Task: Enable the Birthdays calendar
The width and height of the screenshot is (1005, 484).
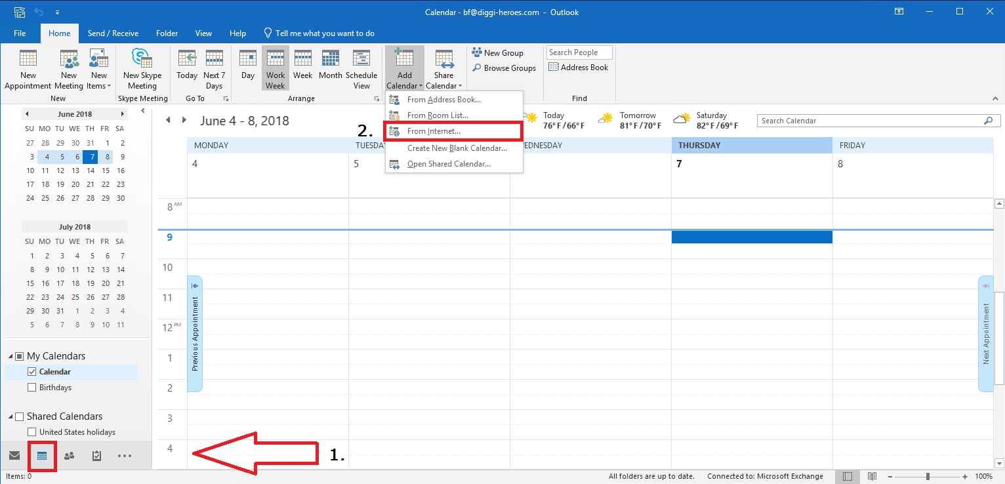Action: pyautogui.click(x=31, y=388)
